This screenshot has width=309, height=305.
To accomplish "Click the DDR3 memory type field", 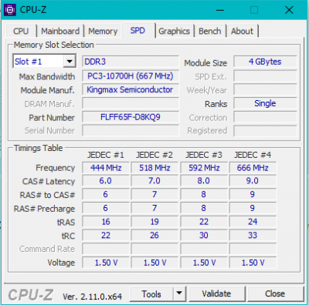I will [131, 62].
